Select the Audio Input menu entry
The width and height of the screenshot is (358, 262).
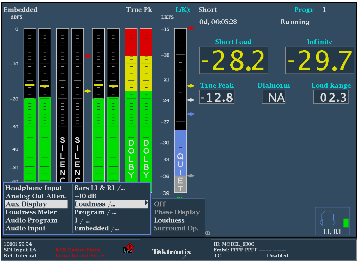tap(25, 228)
